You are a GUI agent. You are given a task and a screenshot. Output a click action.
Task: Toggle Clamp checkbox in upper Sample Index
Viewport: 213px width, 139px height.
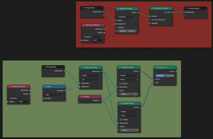coord(120,84)
